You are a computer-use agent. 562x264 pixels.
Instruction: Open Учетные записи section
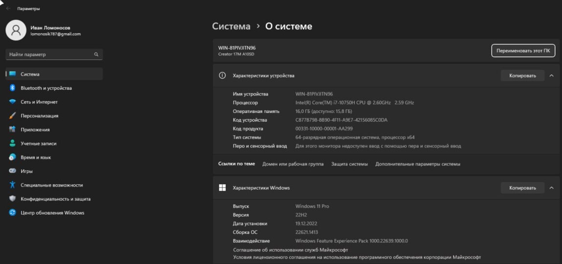(x=54, y=143)
